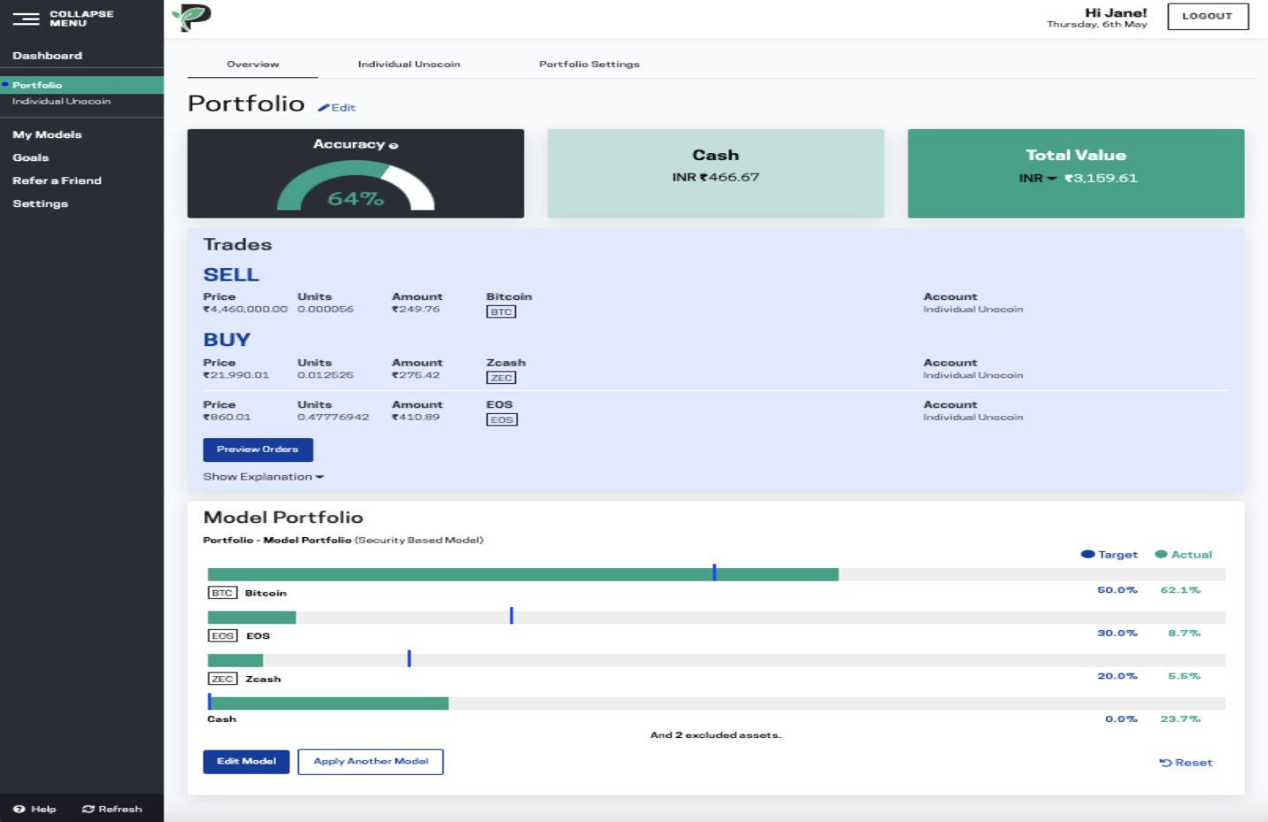Click 'And 2 excluded assets.' text
The image size is (1268, 822).
[x=716, y=735]
